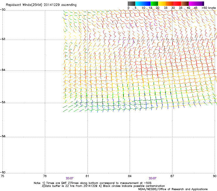Click the purple 20:07 time label near longitude 80
The image size is (217, 191).
69,178
